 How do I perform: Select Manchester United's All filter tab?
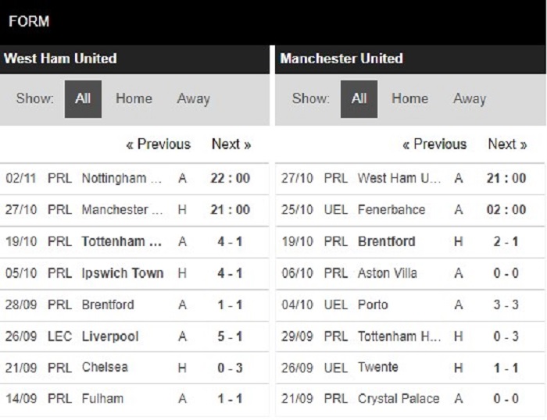[x=359, y=99]
